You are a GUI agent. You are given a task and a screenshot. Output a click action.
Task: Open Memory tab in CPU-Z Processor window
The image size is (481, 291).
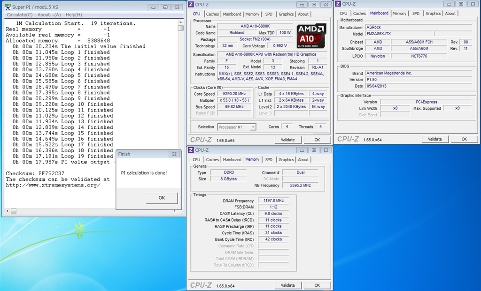click(x=252, y=14)
